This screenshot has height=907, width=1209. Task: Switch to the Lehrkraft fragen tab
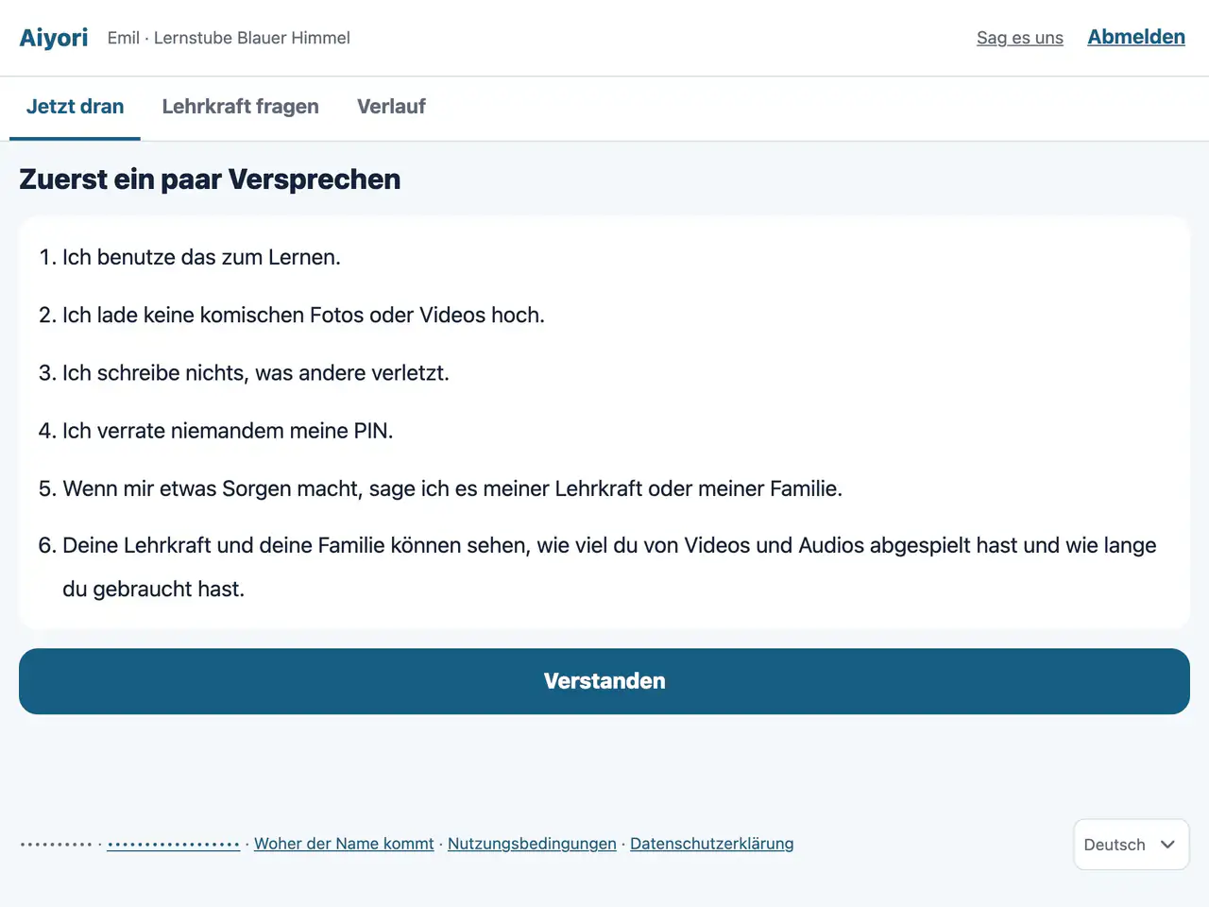(240, 107)
